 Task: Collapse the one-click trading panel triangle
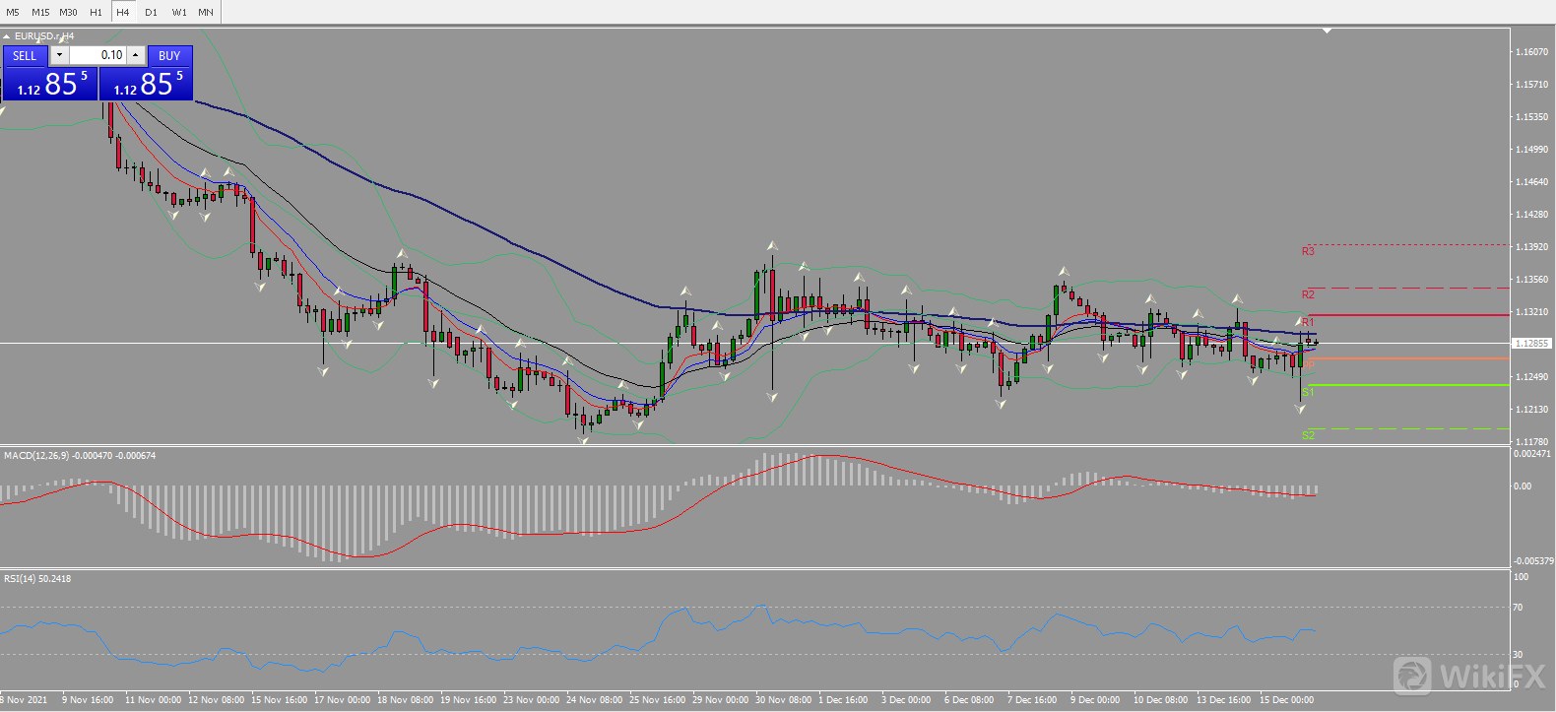click(7, 36)
